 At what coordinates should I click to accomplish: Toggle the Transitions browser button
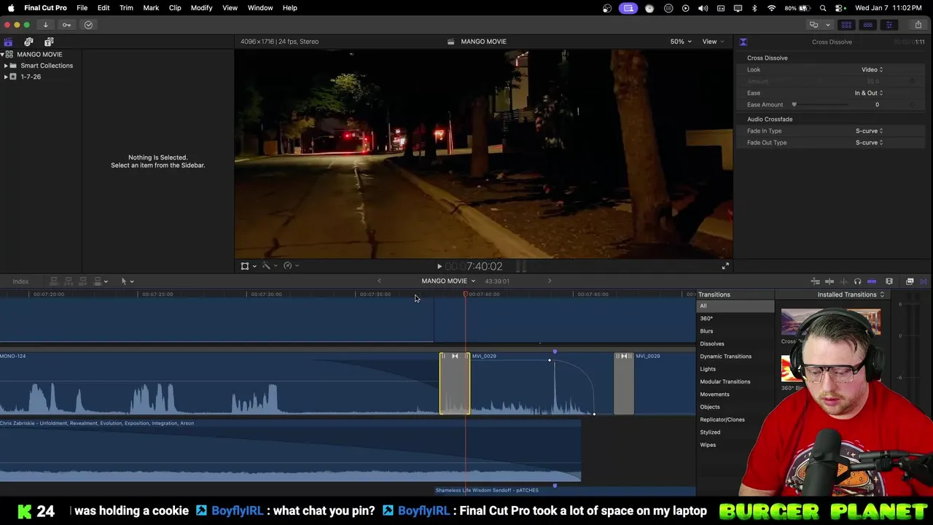click(924, 281)
